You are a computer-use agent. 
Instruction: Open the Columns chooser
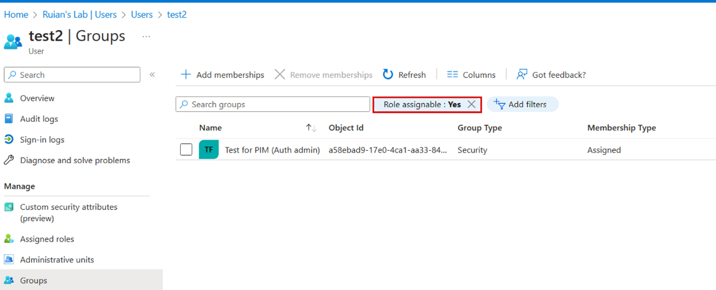(x=471, y=75)
